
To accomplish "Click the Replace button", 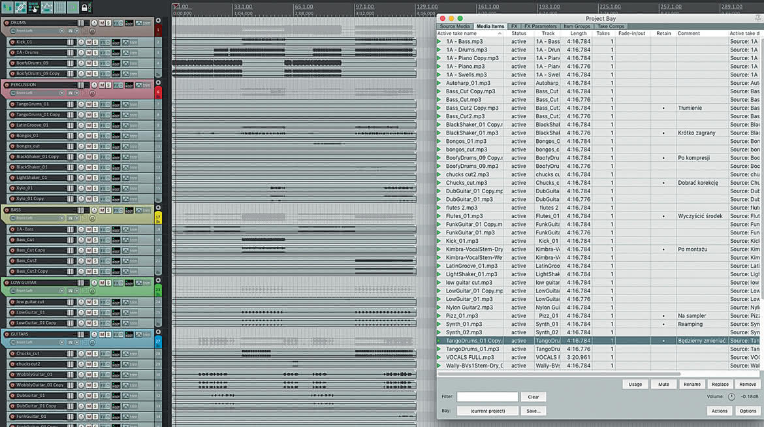I will (x=720, y=384).
